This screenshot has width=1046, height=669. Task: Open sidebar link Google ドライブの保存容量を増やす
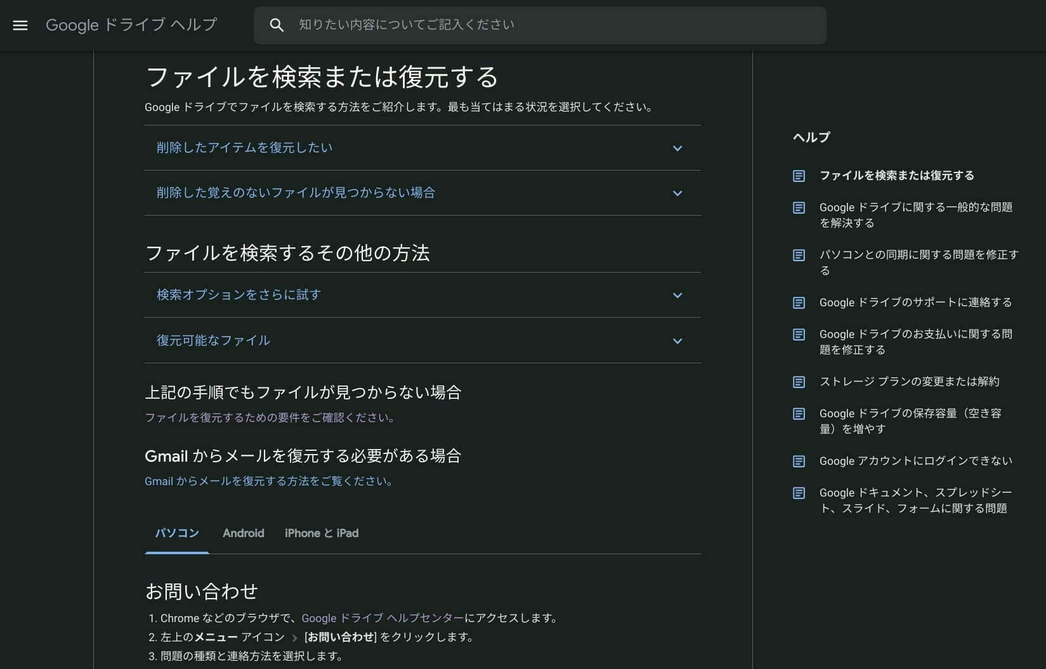pos(911,421)
